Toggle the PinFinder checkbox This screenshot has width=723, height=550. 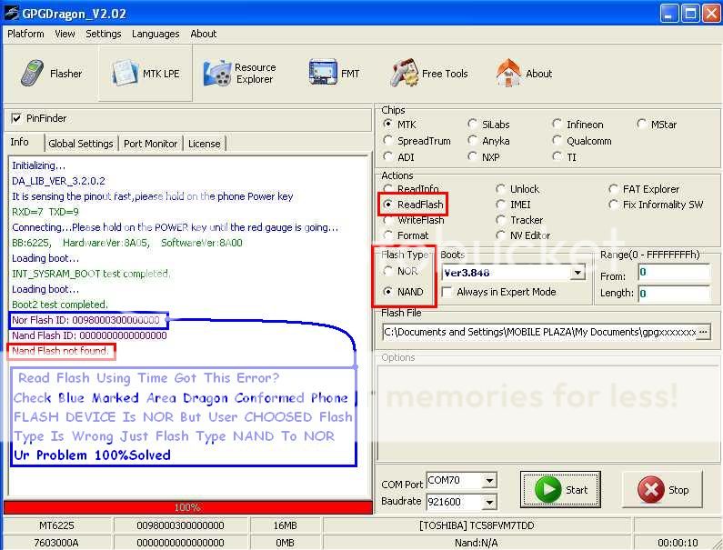pyautogui.click(x=16, y=118)
